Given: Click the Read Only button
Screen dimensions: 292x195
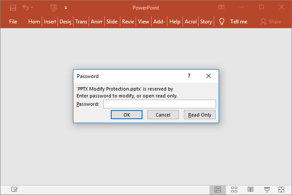Looking at the screenshot, I should point(199,115).
